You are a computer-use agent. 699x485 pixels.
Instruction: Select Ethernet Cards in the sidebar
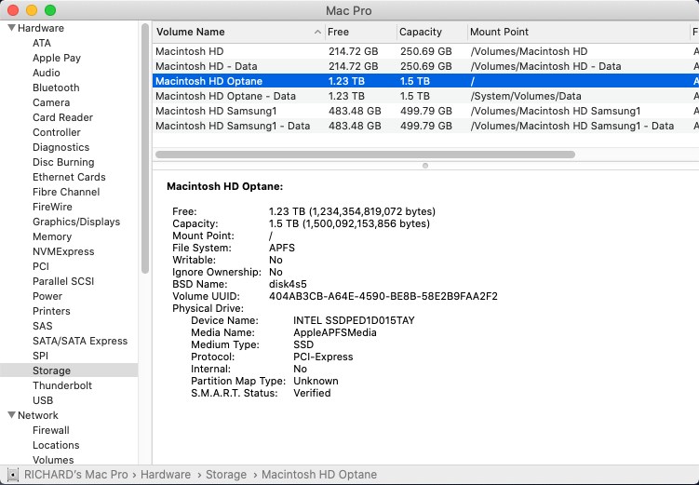tap(69, 177)
